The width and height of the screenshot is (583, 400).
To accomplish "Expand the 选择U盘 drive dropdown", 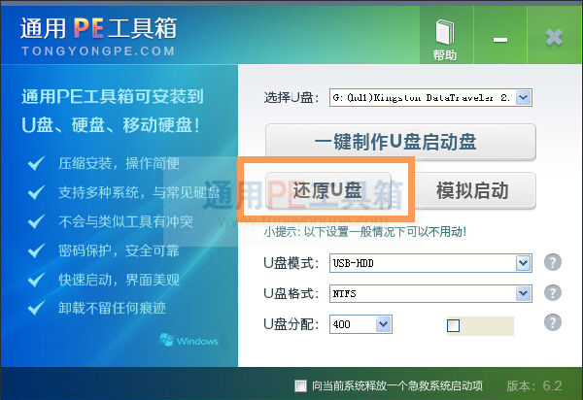I will click(x=523, y=98).
